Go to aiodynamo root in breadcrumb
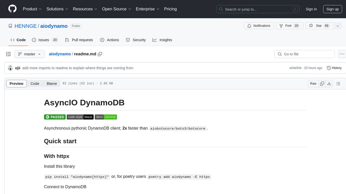Viewport: 346px width, 194px height. click(60, 54)
